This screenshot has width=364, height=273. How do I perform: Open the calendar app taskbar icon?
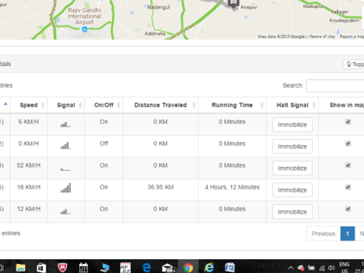click(83, 268)
